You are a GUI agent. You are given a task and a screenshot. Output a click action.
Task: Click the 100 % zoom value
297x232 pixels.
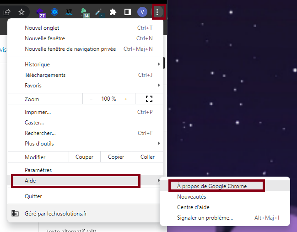[x=108, y=99]
